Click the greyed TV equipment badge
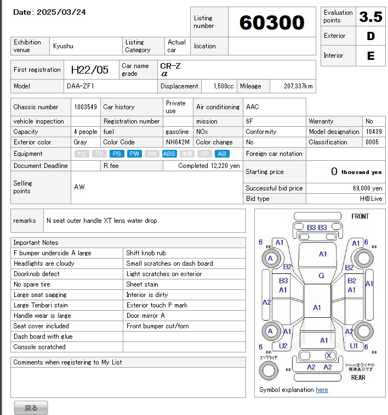Screen dimensions: 388x415 99,154
